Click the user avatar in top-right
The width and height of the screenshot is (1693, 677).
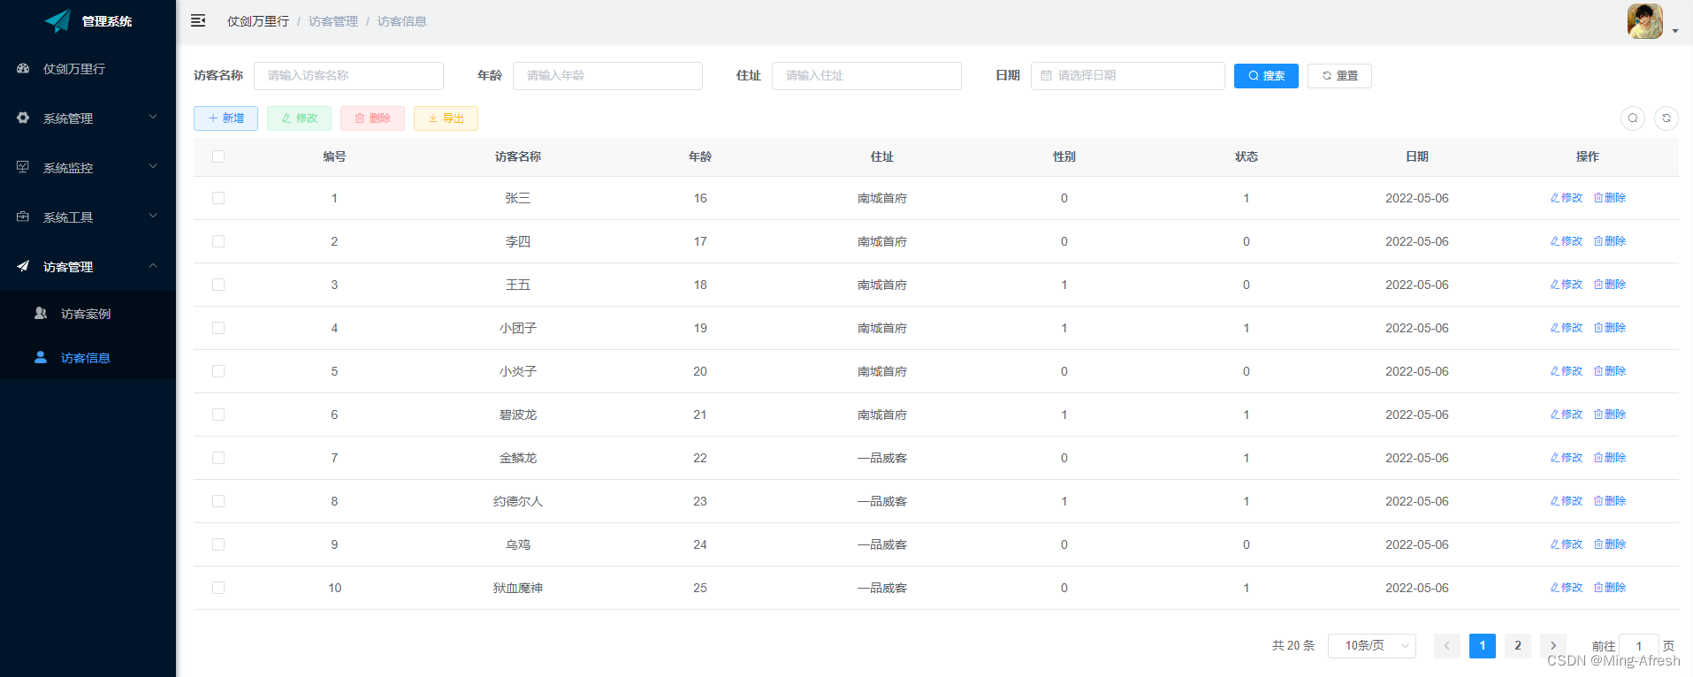coord(1644,21)
